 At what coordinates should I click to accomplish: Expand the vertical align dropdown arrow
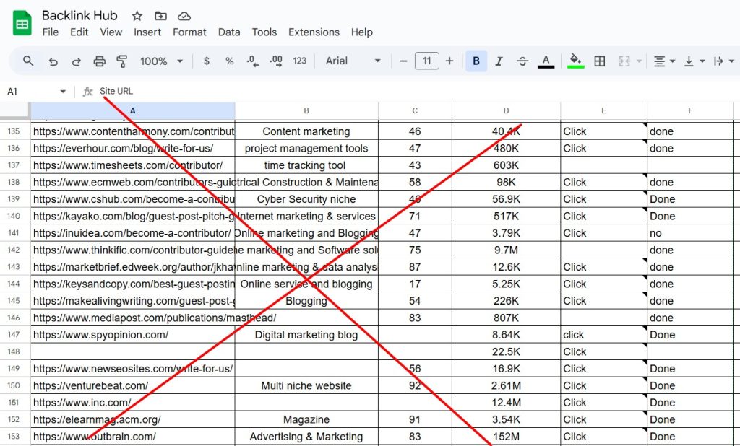[702, 61]
